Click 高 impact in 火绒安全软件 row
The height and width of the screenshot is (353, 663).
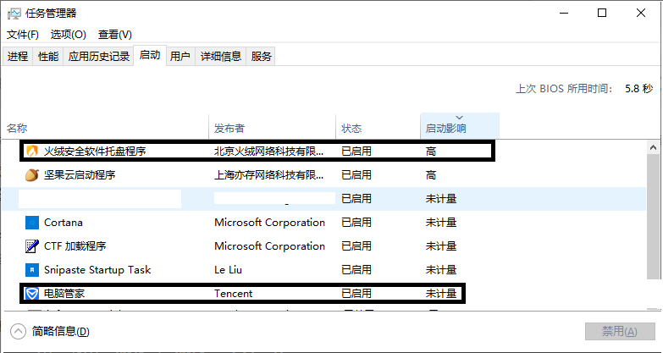click(431, 152)
